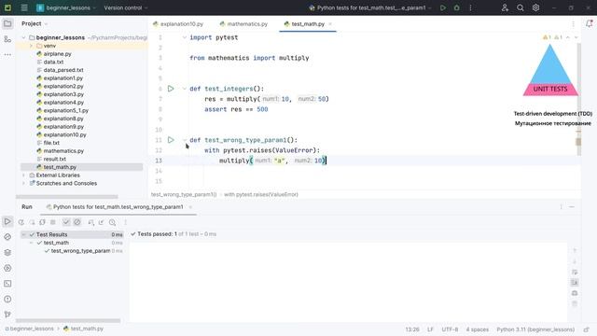597x336 pixels.
Task: Fold the test_integers function
Action: (185, 89)
